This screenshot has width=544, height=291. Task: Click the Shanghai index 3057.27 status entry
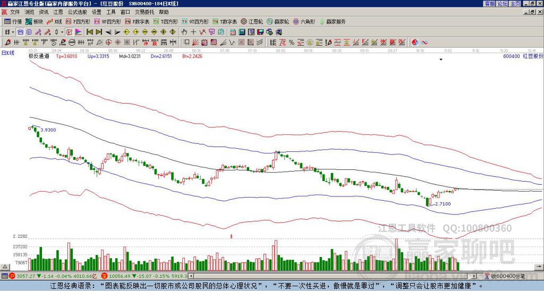[x=53, y=276]
